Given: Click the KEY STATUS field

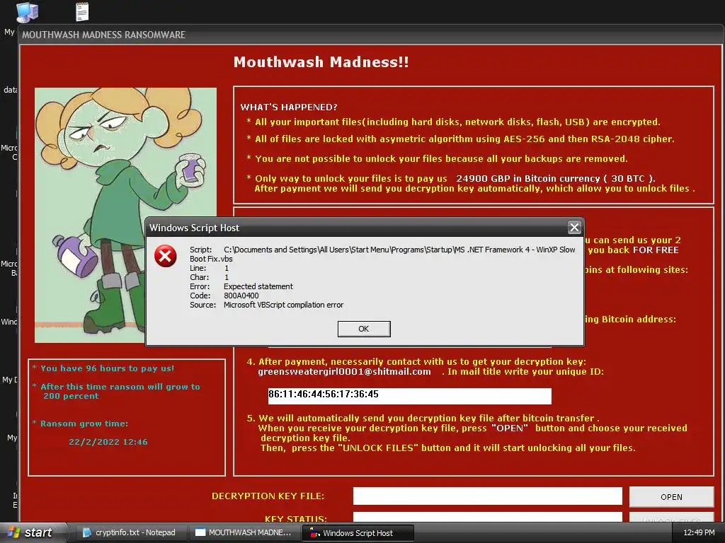Looking at the screenshot, I should pos(487,517).
